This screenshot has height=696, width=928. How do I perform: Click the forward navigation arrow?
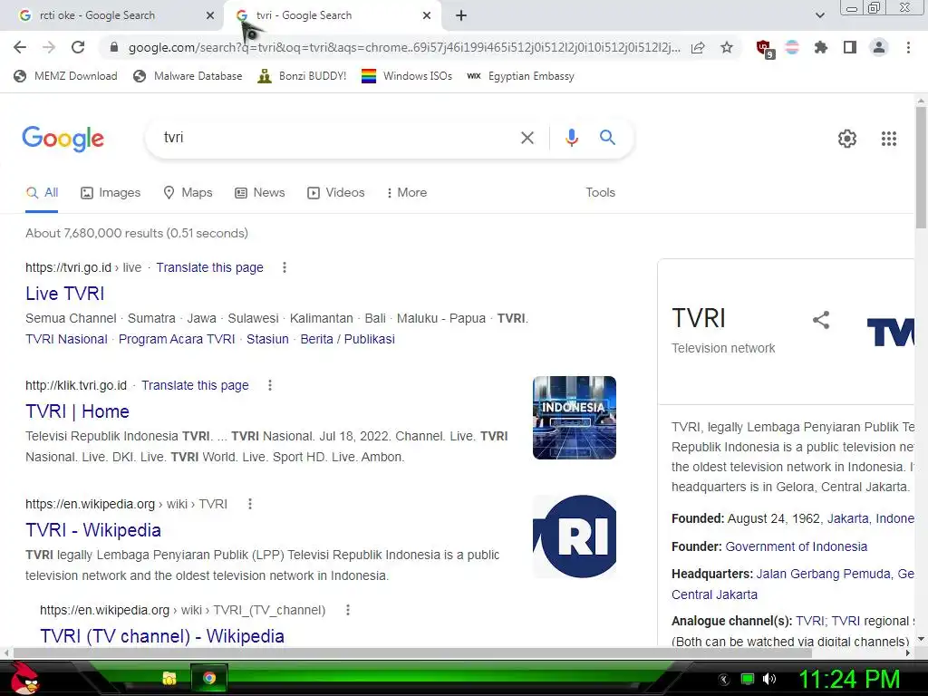tap(49, 47)
